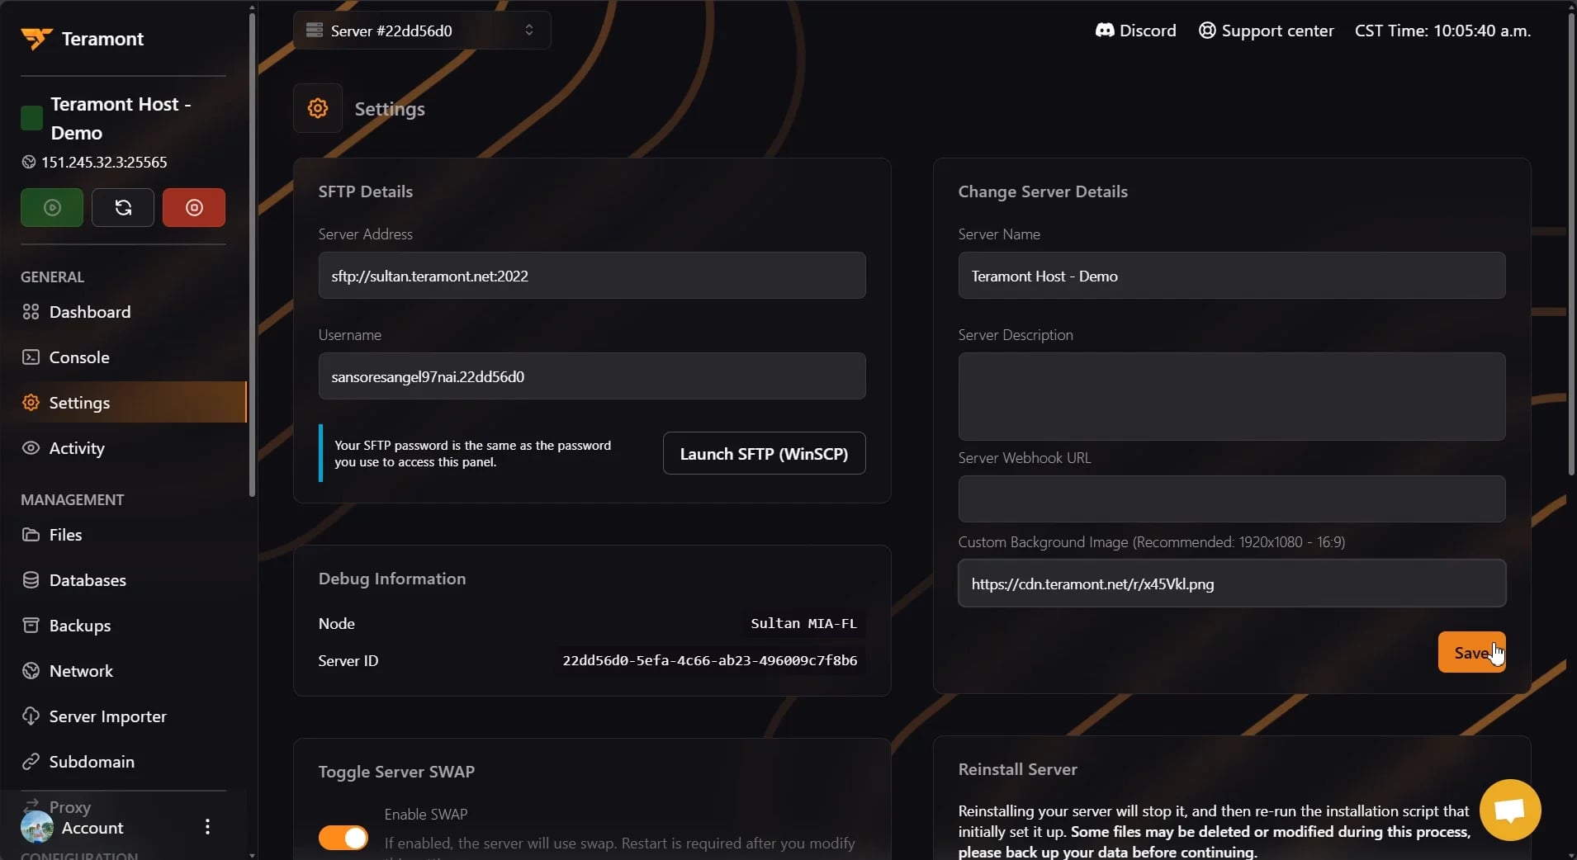The image size is (1577, 860).
Task: Click the server status green square
Action: [x=31, y=118]
